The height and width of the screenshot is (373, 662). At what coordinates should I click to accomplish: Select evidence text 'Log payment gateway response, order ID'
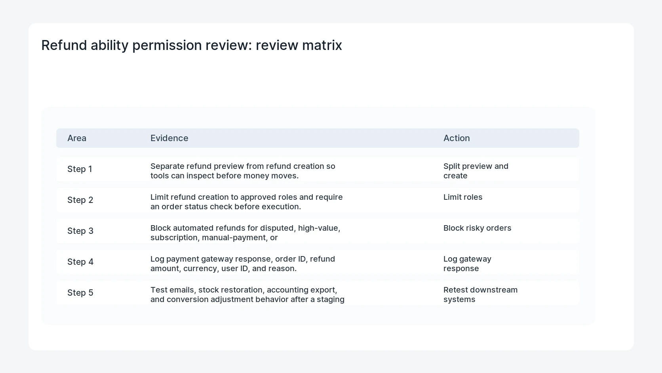228,259
